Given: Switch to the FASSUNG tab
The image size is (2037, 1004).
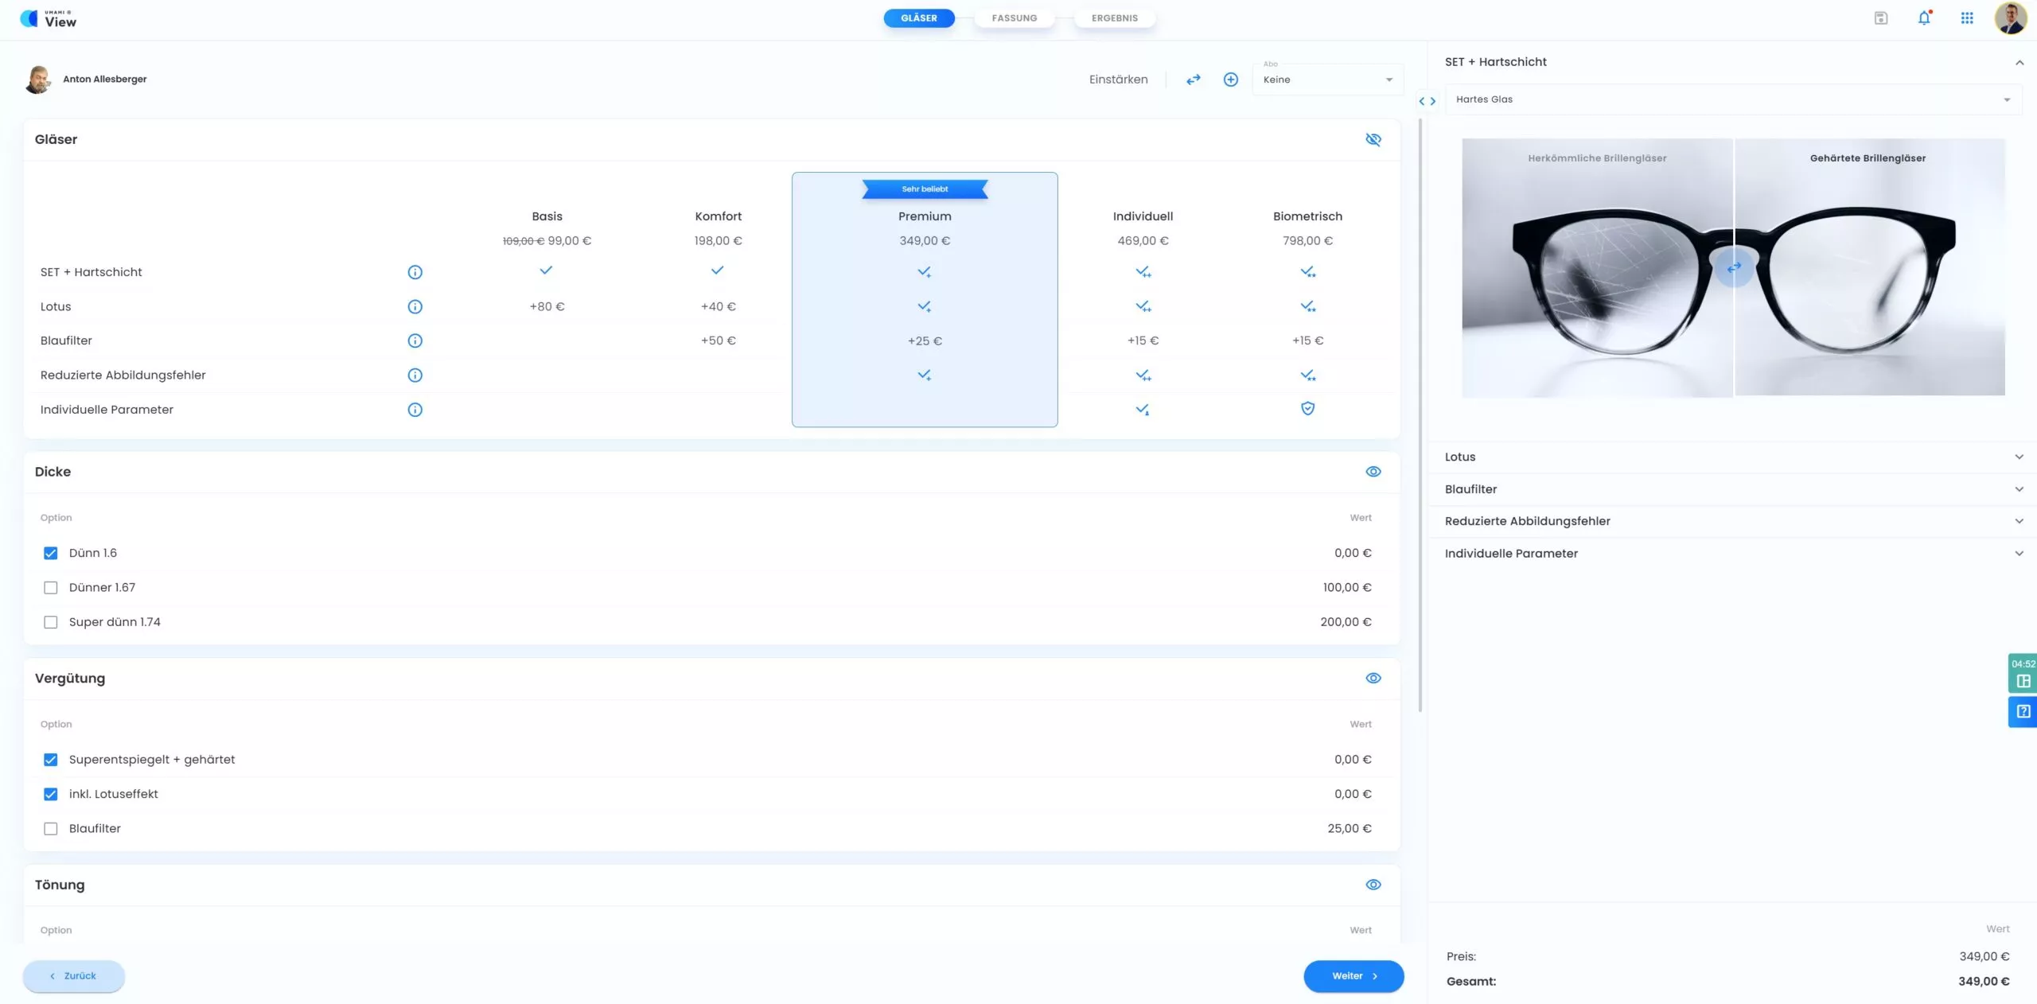Looking at the screenshot, I should pos(1015,17).
